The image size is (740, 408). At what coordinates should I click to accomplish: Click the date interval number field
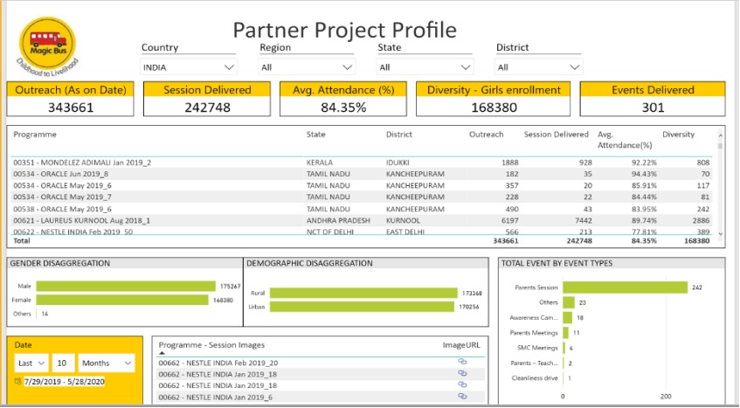point(62,363)
